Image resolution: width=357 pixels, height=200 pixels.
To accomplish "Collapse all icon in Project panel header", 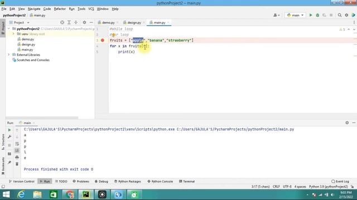I will point(76,22).
